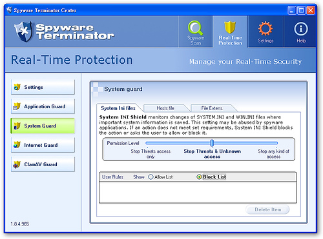Click the version number 1.8.4.965
Image resolution: width=323 pixels, height=239 pixels.
click(20, 224)
